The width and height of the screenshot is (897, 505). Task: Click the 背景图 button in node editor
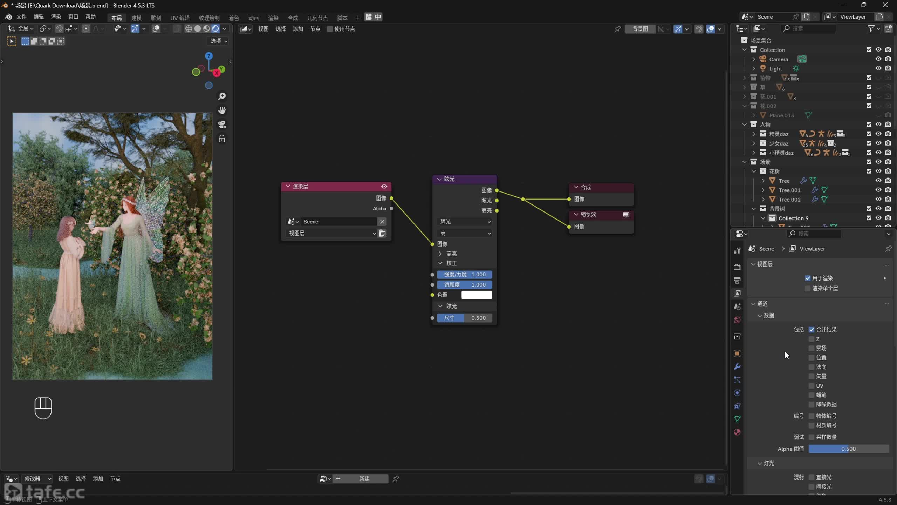coord(640,29)
